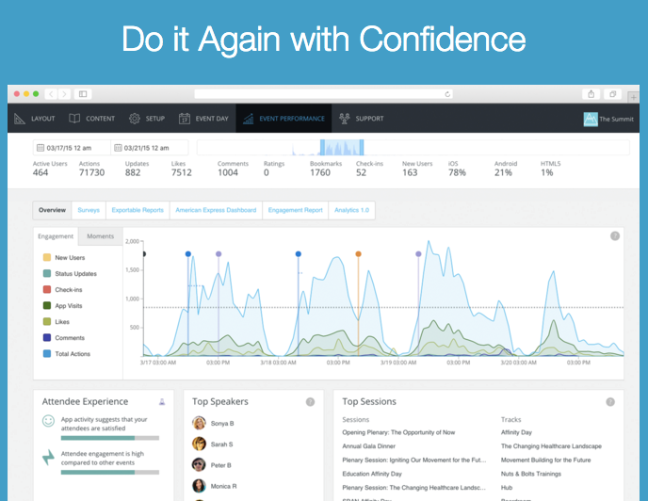Open Setup via the gear icon
The height and width of the screenshot is (501, 648).
tap(135, 119)
